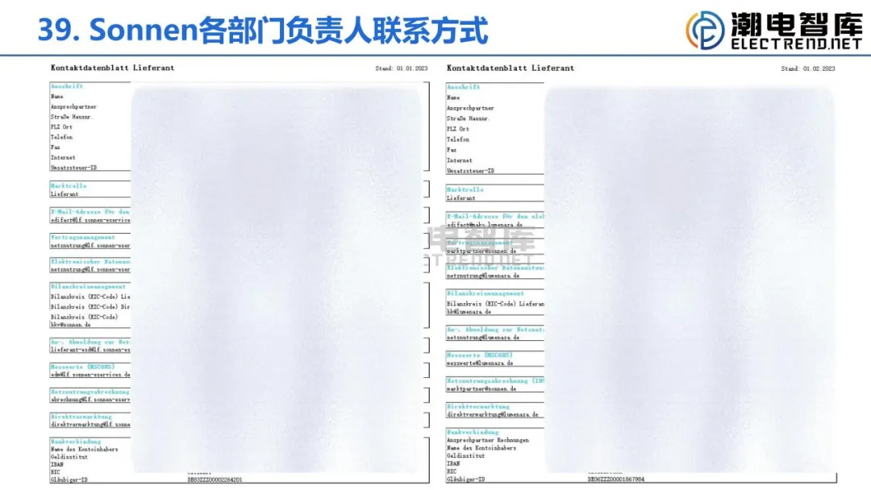Screen dimensions: 871x490
Task: Click 'Lieferant' under Marktrolle in 01.01.2023 sheet
Action: click(x=65, y=194)
